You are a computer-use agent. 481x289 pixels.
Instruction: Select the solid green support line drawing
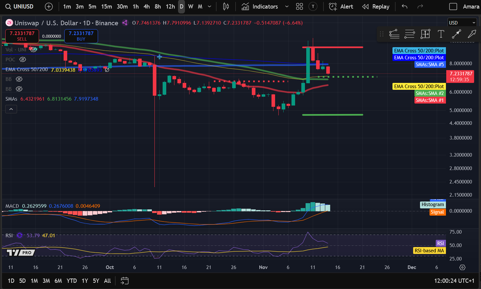332,115
